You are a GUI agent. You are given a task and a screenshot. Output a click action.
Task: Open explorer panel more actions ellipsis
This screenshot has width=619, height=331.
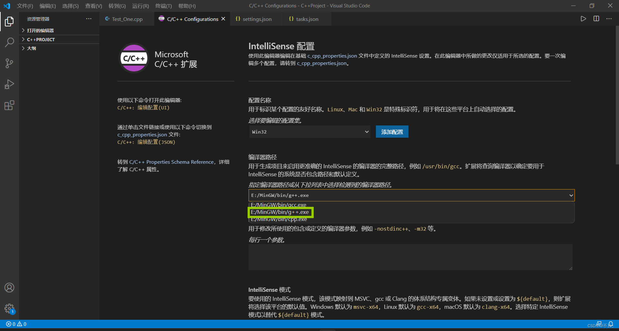point(89,19)
